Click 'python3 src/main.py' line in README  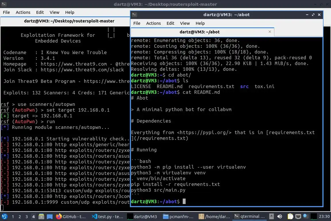158,190
